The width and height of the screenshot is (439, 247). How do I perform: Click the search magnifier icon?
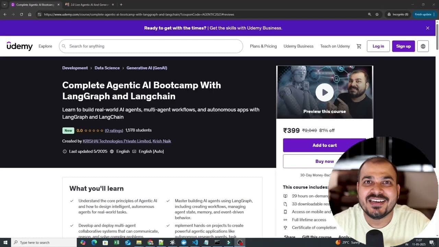[x=63, y=46]
